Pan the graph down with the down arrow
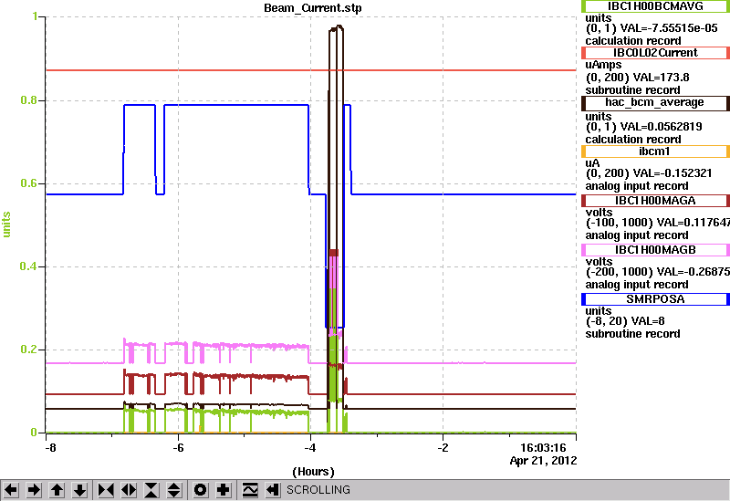Screen dimensions: 730x501 80,490
